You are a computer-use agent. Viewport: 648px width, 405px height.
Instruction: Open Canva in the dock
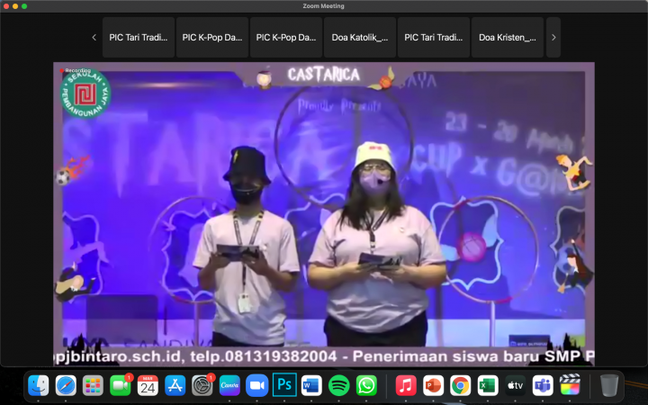[229, 385]
